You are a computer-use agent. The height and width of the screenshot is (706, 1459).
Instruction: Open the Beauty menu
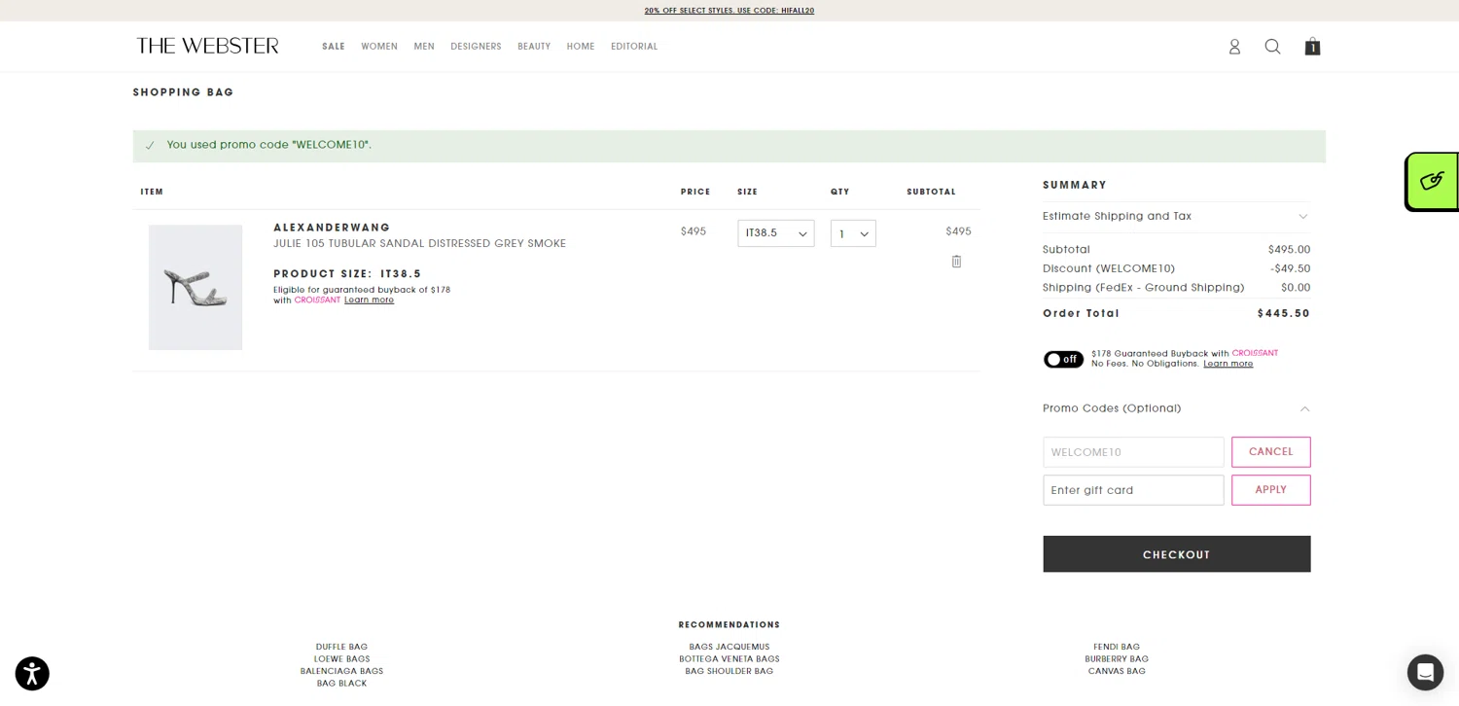(534, 47)
